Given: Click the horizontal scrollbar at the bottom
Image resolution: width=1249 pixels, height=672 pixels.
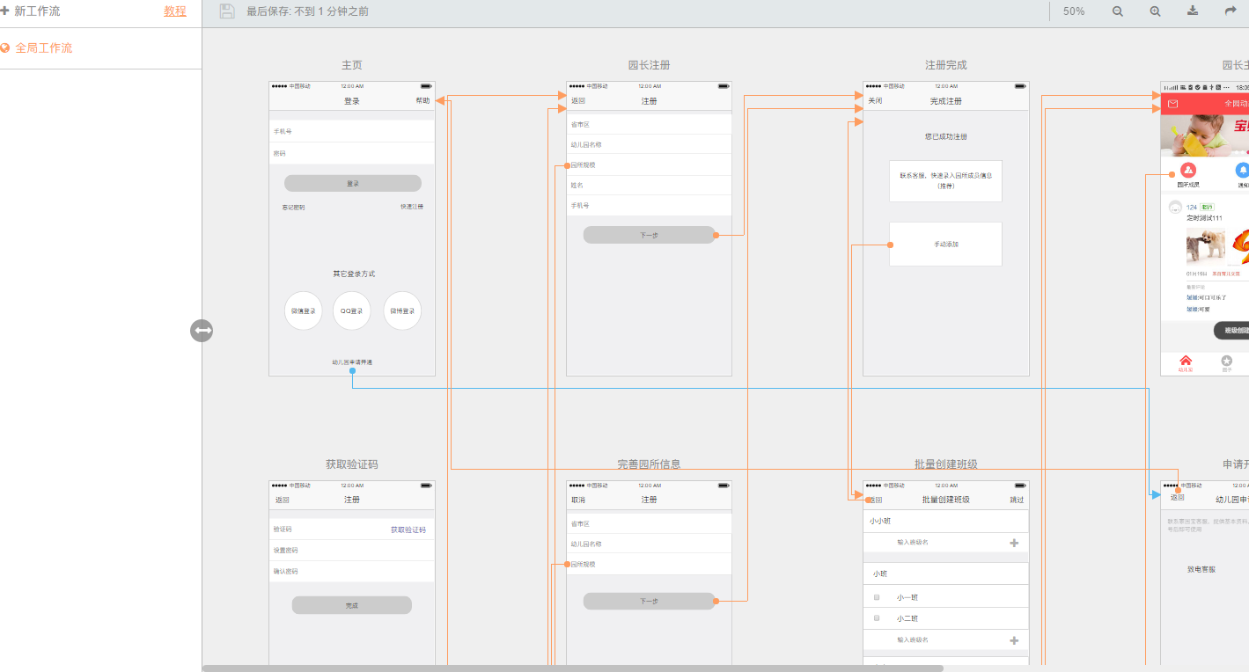Looking at the screenshot, I should (x=572, y=668).
